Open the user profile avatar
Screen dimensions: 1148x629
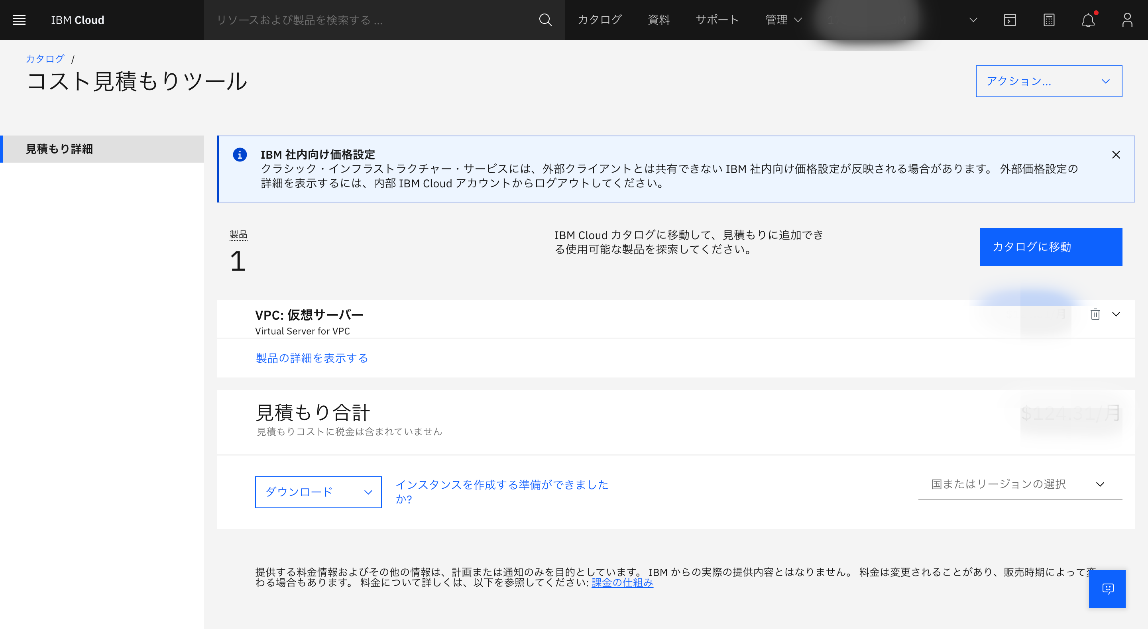tap(1127, 20)
